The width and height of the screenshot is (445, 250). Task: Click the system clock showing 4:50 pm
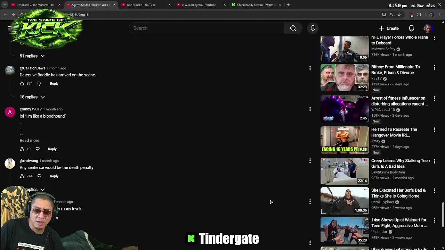click(398, 6)
